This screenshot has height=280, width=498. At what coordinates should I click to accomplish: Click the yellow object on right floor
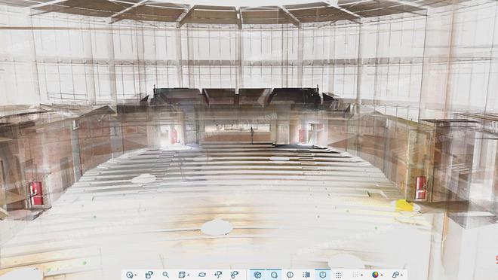pyautogui.click(x=404, y=205)
